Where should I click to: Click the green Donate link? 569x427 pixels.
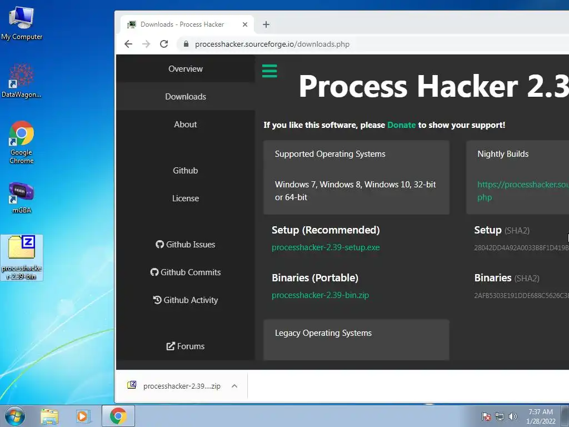(401, 125)
